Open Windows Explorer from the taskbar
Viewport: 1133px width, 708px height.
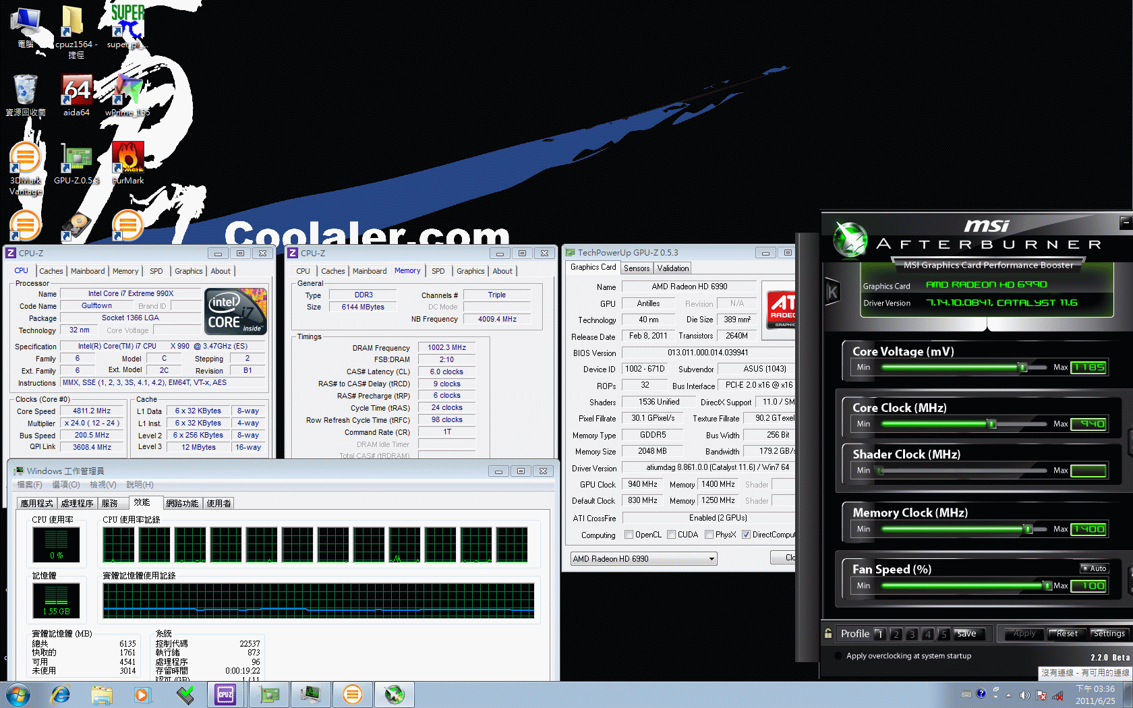coord(102,695)
